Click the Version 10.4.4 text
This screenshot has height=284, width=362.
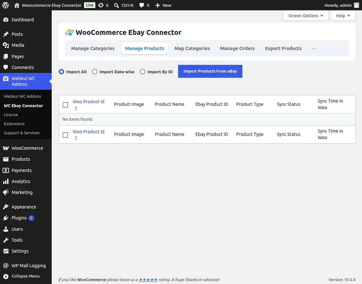click(342, 279)
